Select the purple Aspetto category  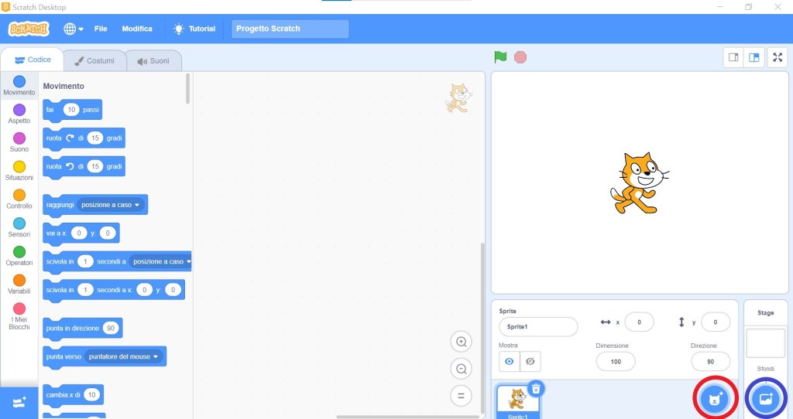coord(19,114)
